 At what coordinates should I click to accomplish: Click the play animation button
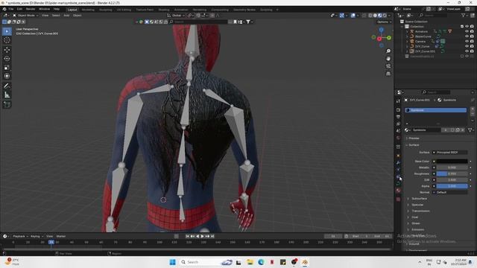tap(202, 236)
